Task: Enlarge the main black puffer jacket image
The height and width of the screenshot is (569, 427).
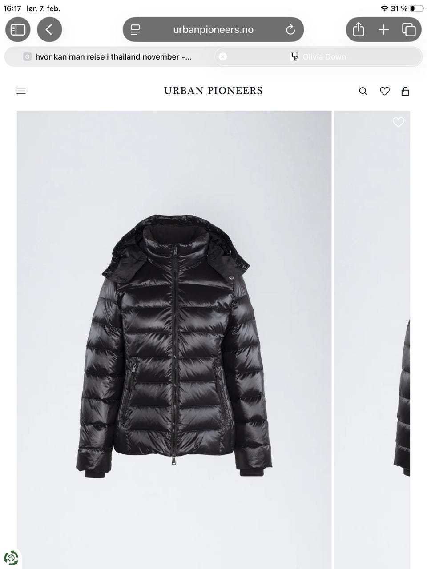Action: 174,340
